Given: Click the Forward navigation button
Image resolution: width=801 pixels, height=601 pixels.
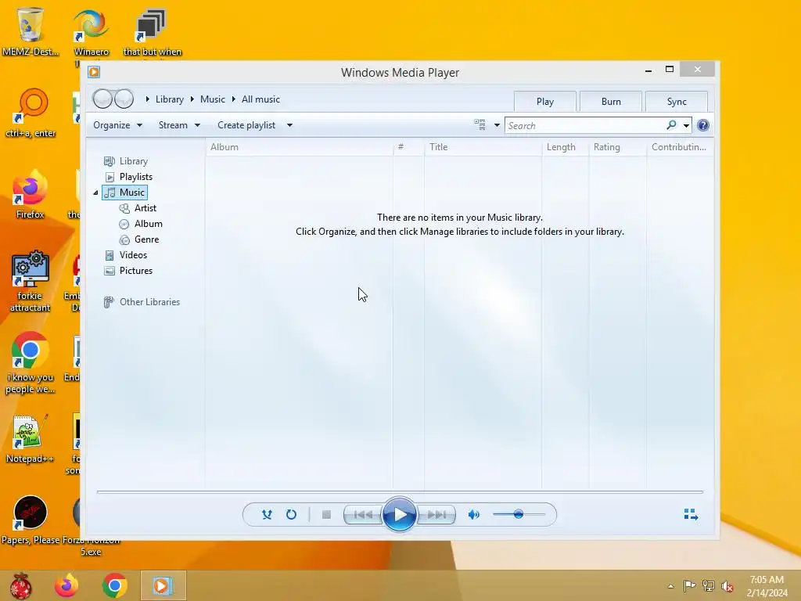Looking at the screenshot, I should (x=124, y=99).
